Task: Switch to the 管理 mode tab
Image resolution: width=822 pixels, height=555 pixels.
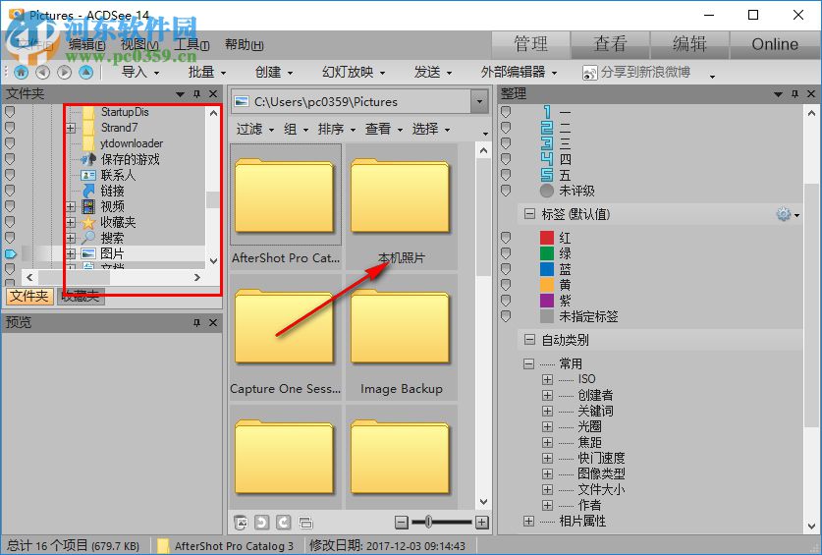Action: point(530,44)
